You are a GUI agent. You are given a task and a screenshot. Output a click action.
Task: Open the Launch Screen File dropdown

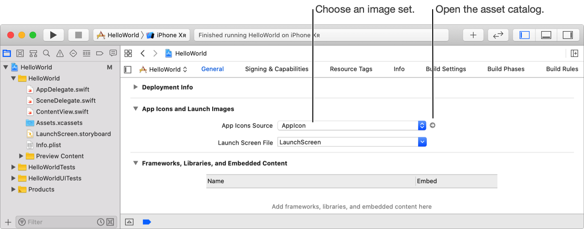pyautogui.click(x=422, y=142)
